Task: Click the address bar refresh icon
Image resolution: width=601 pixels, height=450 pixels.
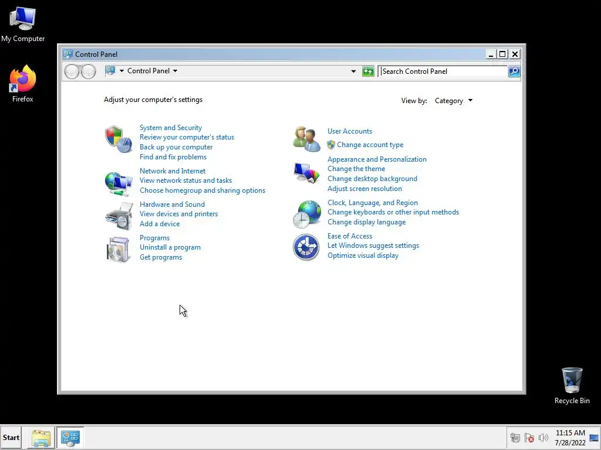Action: tap(368, 71)
